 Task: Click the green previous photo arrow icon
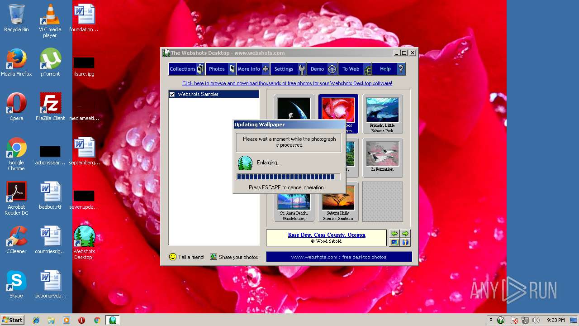[394, 234]
